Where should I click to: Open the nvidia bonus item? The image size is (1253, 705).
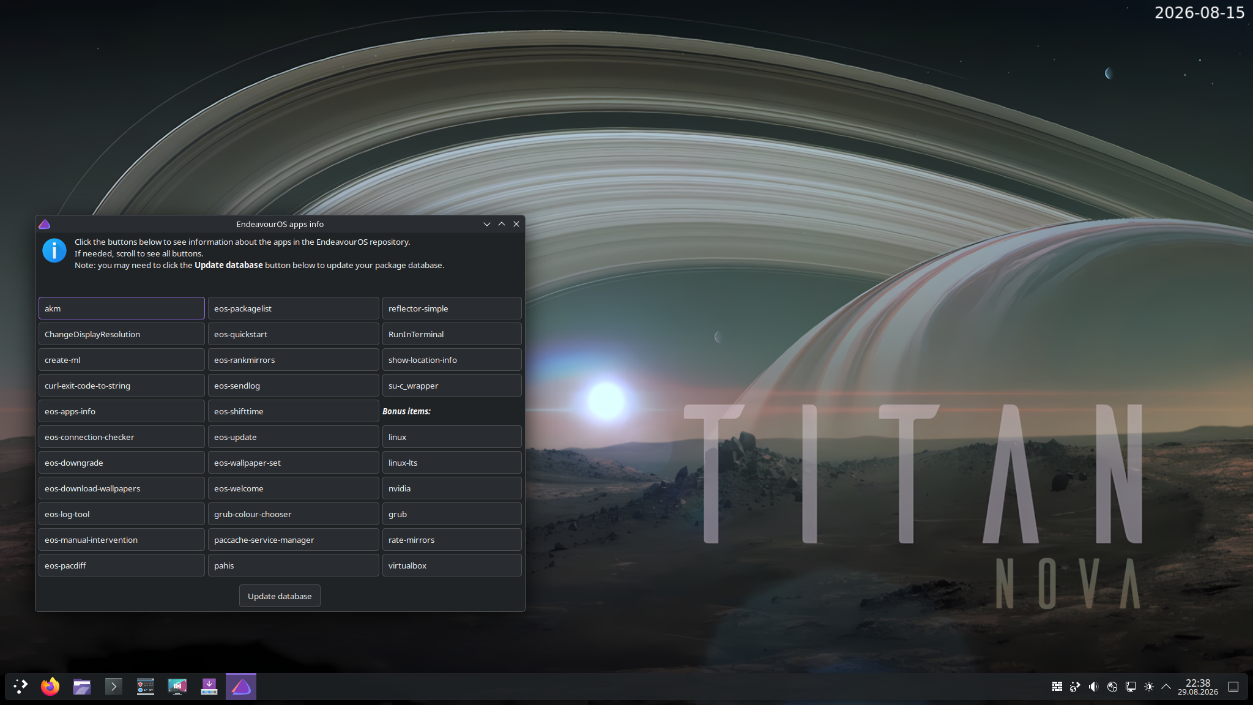[x=452, y=488]
